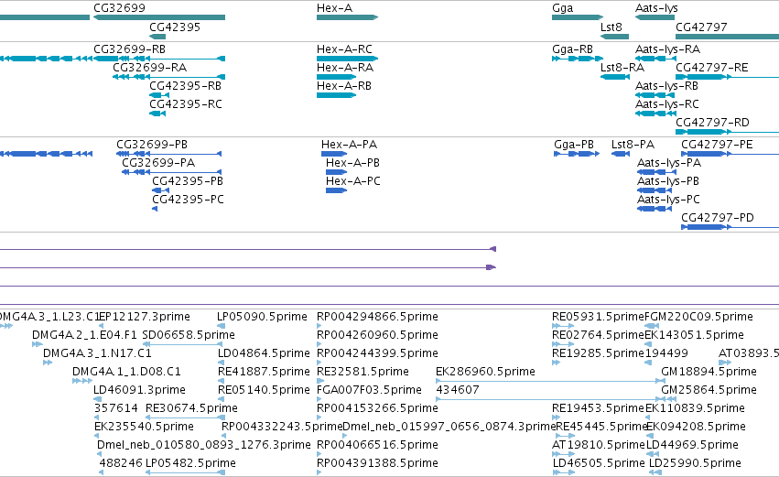Screen dimensions: 779x477
Task: Select the Hex-A-PB protein label
Action: tap(352, 163)
